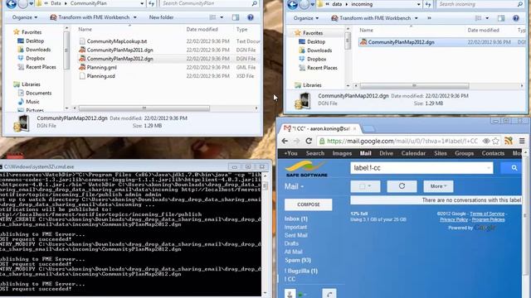Image resolution: width=531 pixels, height=298 pixels.
Task: Toggle preview pane in CommunityPlan window
Action: (x=236, y=17)
